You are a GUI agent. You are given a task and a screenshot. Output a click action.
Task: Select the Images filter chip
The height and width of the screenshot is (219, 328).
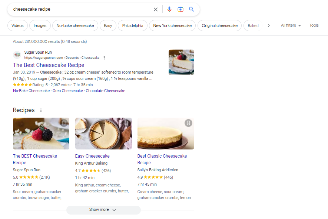[x=40, y=26]
